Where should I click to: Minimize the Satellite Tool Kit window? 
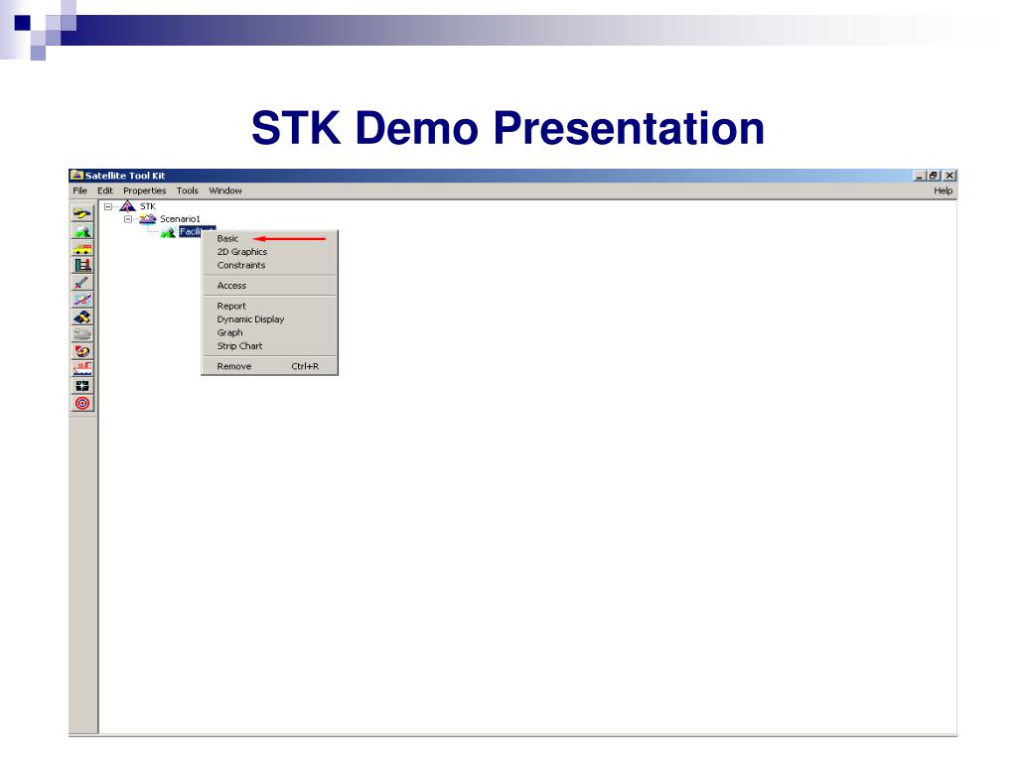coord(919,176)
